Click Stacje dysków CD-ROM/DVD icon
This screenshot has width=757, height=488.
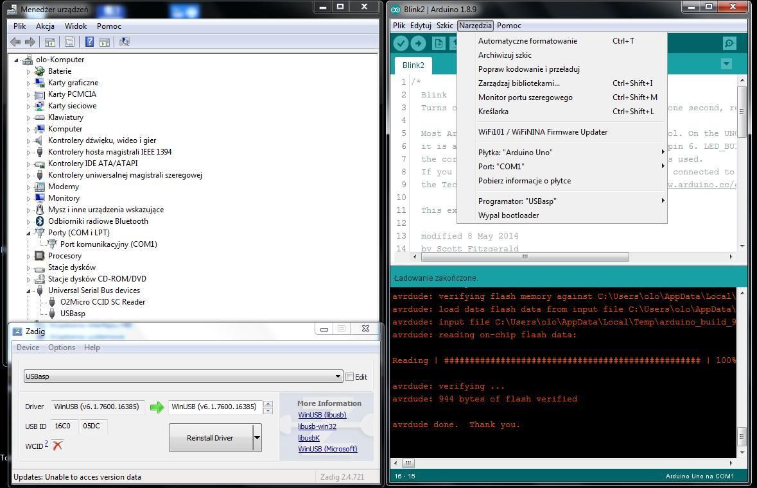pyautogui.click(x=40, y=279)
